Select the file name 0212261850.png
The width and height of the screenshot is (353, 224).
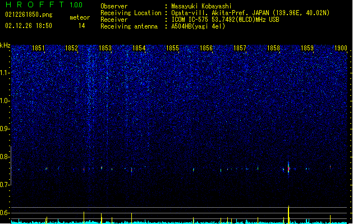point(29,15)
